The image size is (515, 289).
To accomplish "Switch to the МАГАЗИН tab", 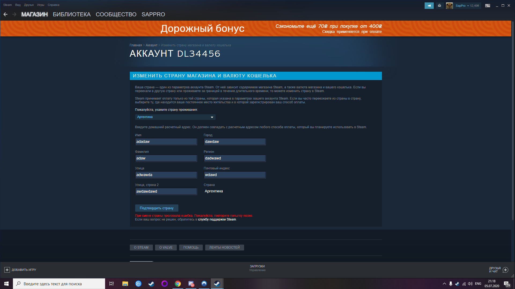I will 35,14.
